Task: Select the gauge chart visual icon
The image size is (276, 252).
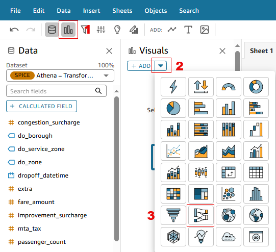Action: [x=229, y=87]
